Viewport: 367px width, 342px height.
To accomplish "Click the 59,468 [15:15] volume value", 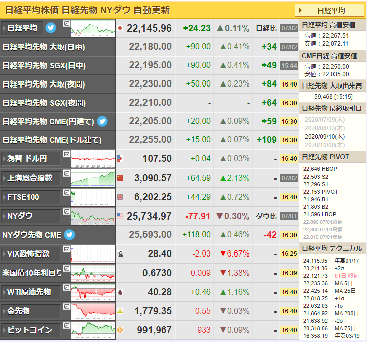I will click(333, 97).
